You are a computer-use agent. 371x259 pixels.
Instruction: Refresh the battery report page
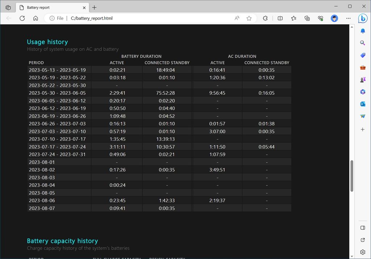22,18
